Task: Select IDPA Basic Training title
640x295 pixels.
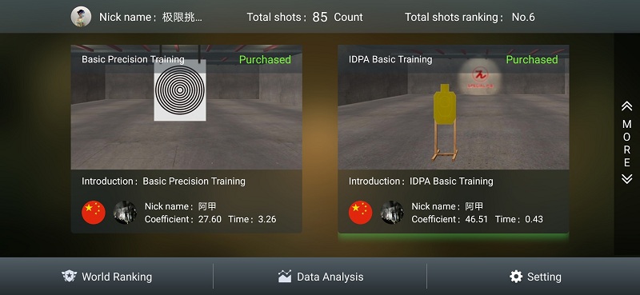Action: [x=390, y=60]
